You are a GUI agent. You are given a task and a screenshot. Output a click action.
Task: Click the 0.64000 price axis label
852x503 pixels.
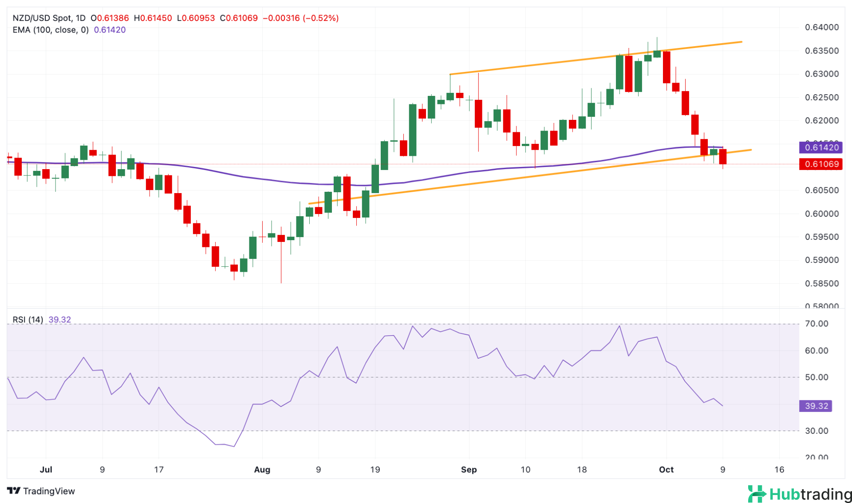pos(822,28)
